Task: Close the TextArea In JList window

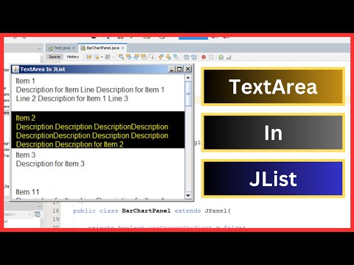Action: click(188, 69)
